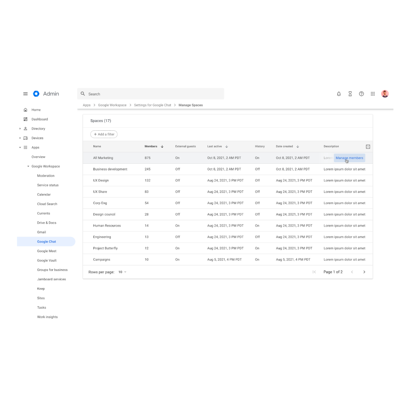Open Drive & Docs in the sidebar
Image resolution: width=402 pixels, height=402 pixels.
tap(47, 223)
